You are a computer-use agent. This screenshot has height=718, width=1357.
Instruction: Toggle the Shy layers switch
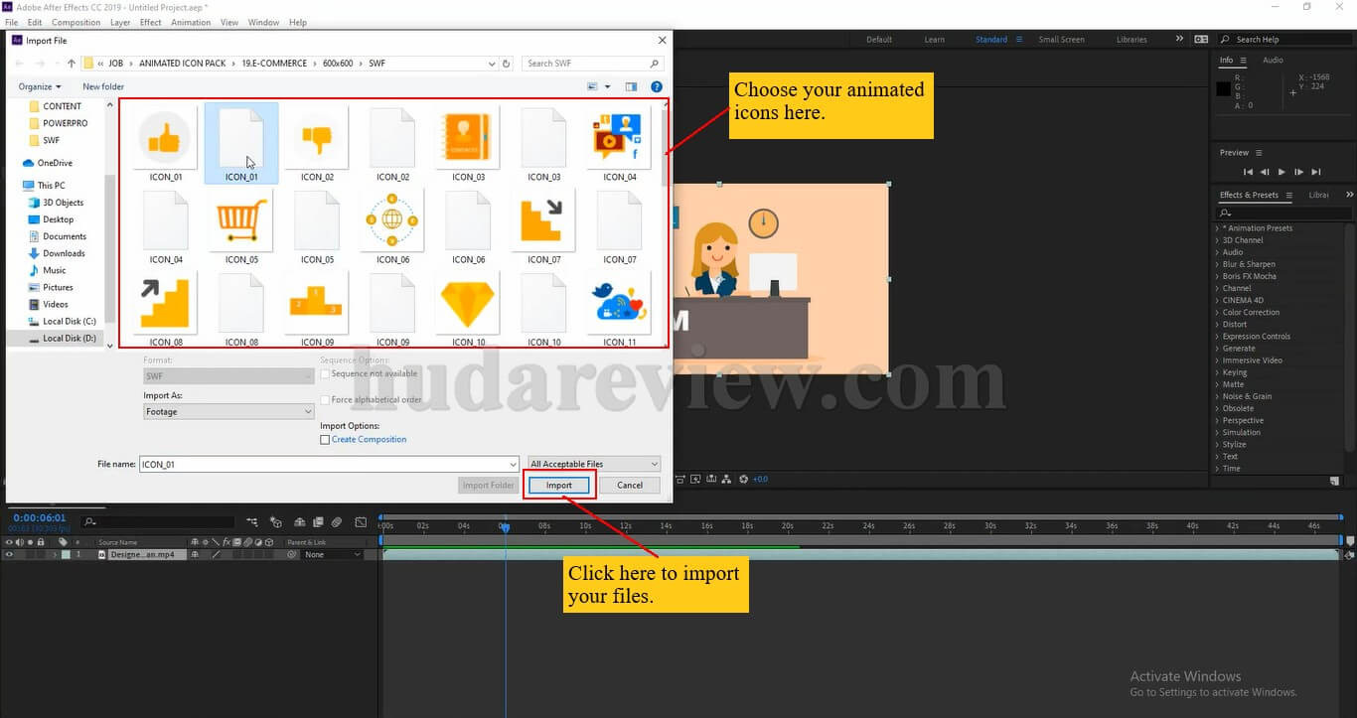point(300,523)
